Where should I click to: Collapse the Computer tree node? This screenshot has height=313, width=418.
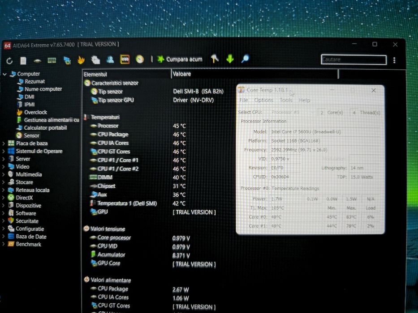[x=4, y=74]
